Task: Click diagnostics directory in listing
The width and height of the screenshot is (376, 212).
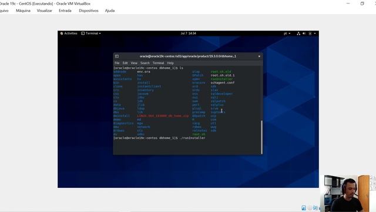Action: [123, 123]
